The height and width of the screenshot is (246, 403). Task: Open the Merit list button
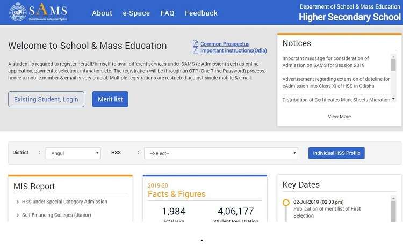[x=110, y=99]
